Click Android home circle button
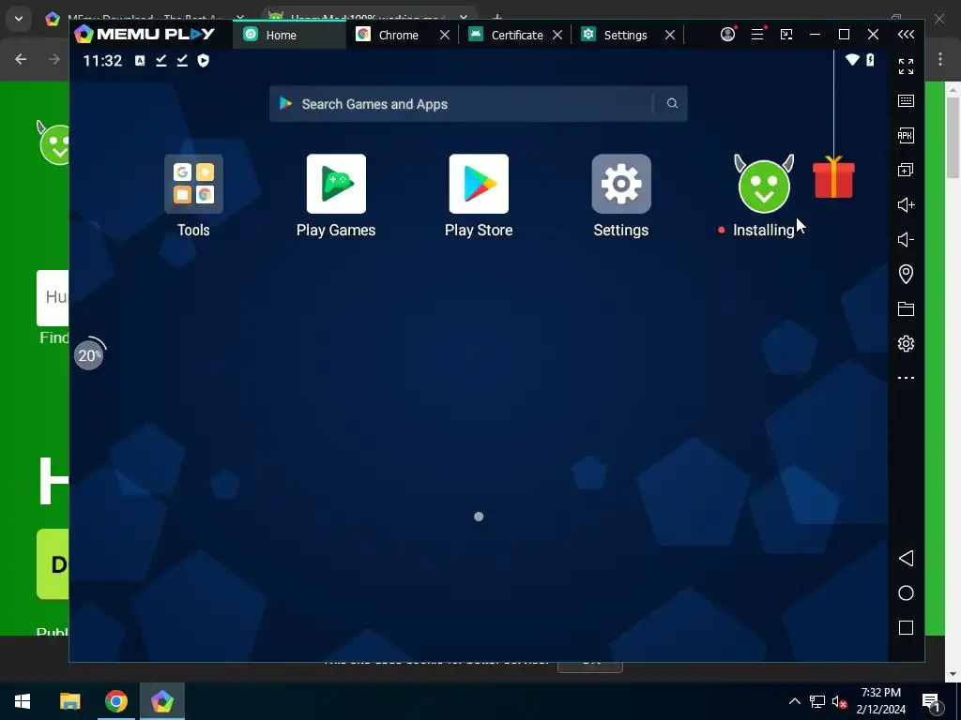 pyautogui.click(x=906, y=592)
